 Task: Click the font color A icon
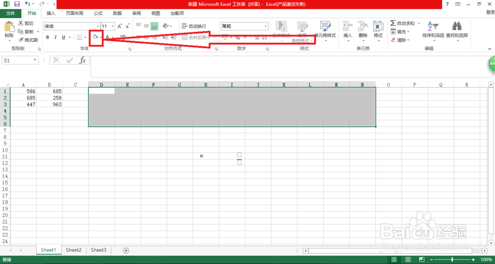tap(107, 37)
